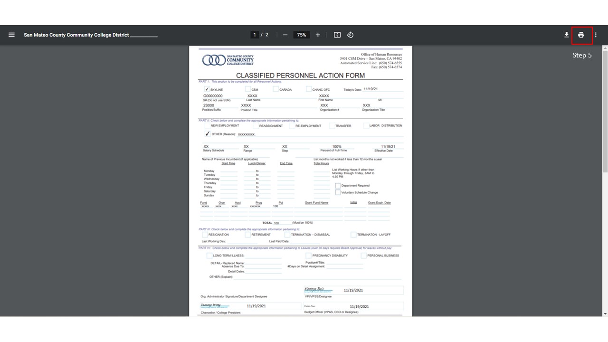Screen dimensions: 608x342
Task: Click the Effective Date 11/19/21 value
Action: 388,147
